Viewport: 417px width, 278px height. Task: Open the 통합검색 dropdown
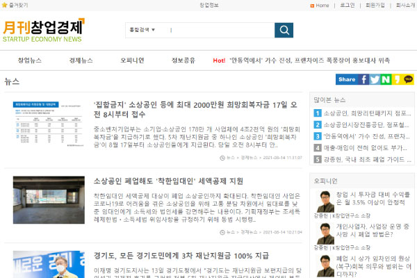click(142, 30)
